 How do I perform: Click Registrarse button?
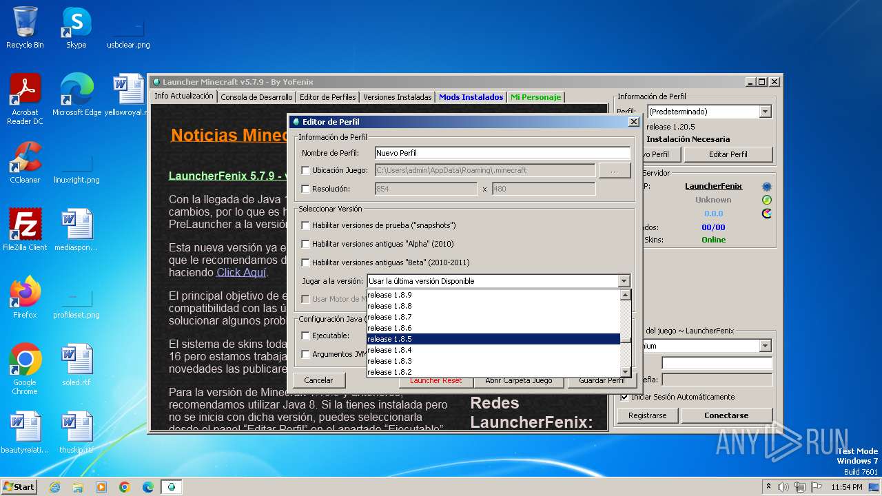click(x=648, y=415)
